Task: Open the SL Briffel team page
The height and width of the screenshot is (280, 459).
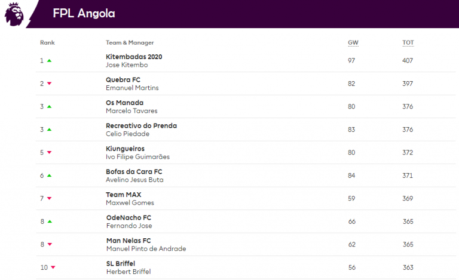Action: (x=120, y=263)
